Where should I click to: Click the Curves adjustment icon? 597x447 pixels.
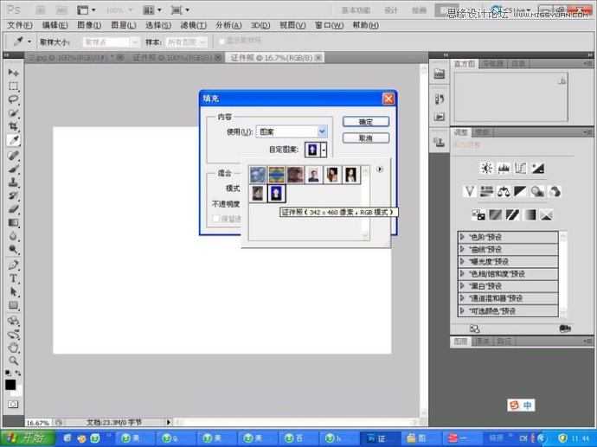point(521,169)
